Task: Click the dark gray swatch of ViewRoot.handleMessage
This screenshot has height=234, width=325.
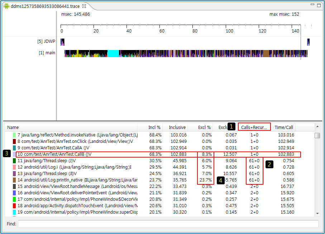Action: tap(14, 186)
